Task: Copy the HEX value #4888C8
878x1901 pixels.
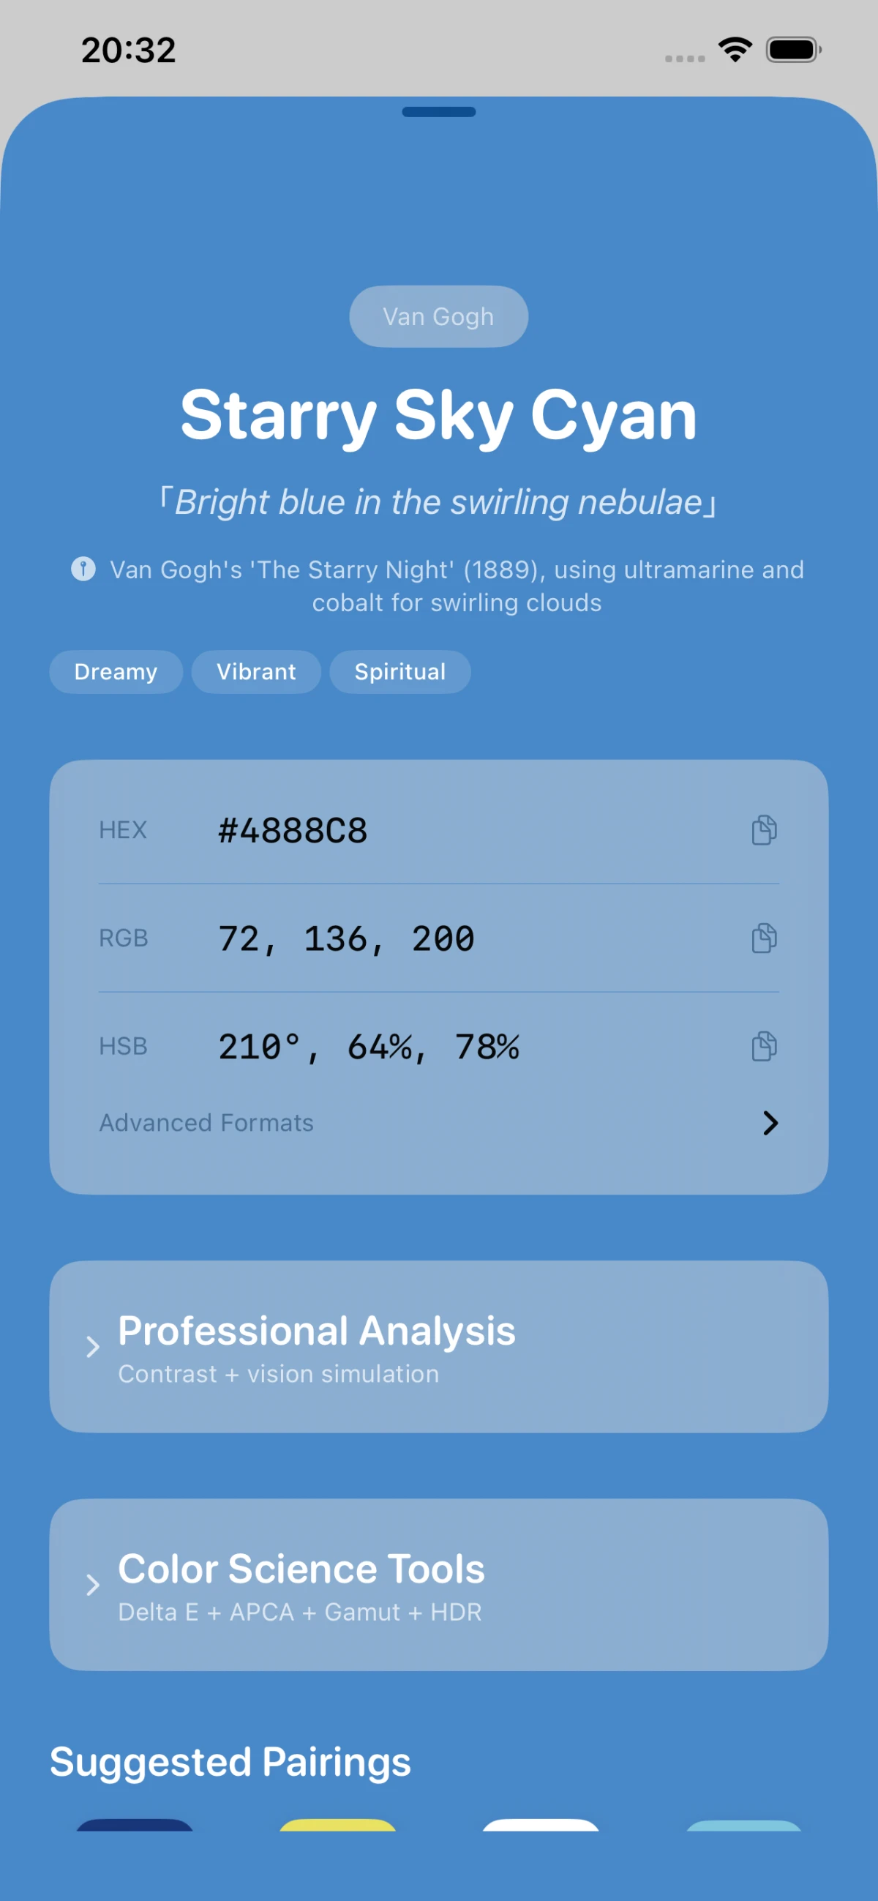Action: click(764, 830)
